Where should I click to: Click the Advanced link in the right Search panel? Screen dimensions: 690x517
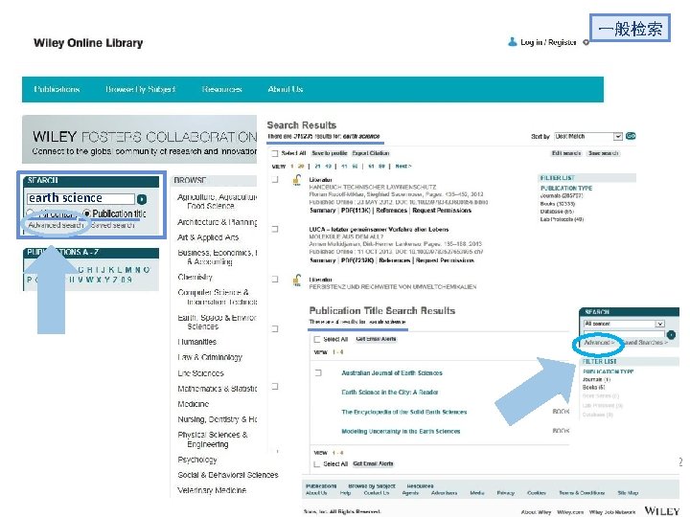point(598,343)
